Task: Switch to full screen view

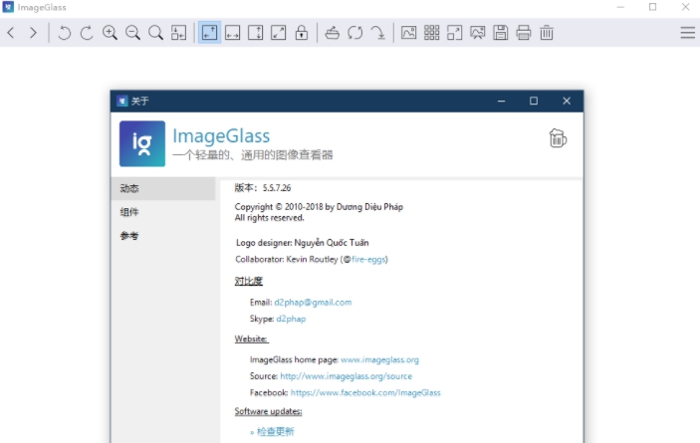Action: tap(454, 33)
